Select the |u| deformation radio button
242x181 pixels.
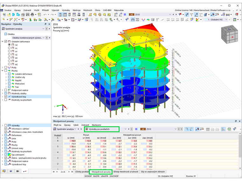point(9,45)
